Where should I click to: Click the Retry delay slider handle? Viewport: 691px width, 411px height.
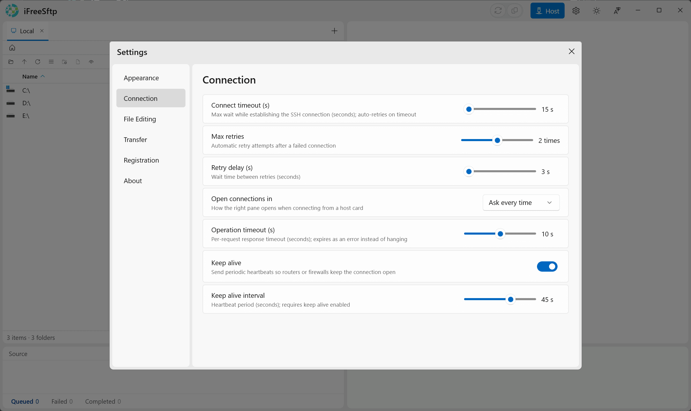(x=469, y=172)
